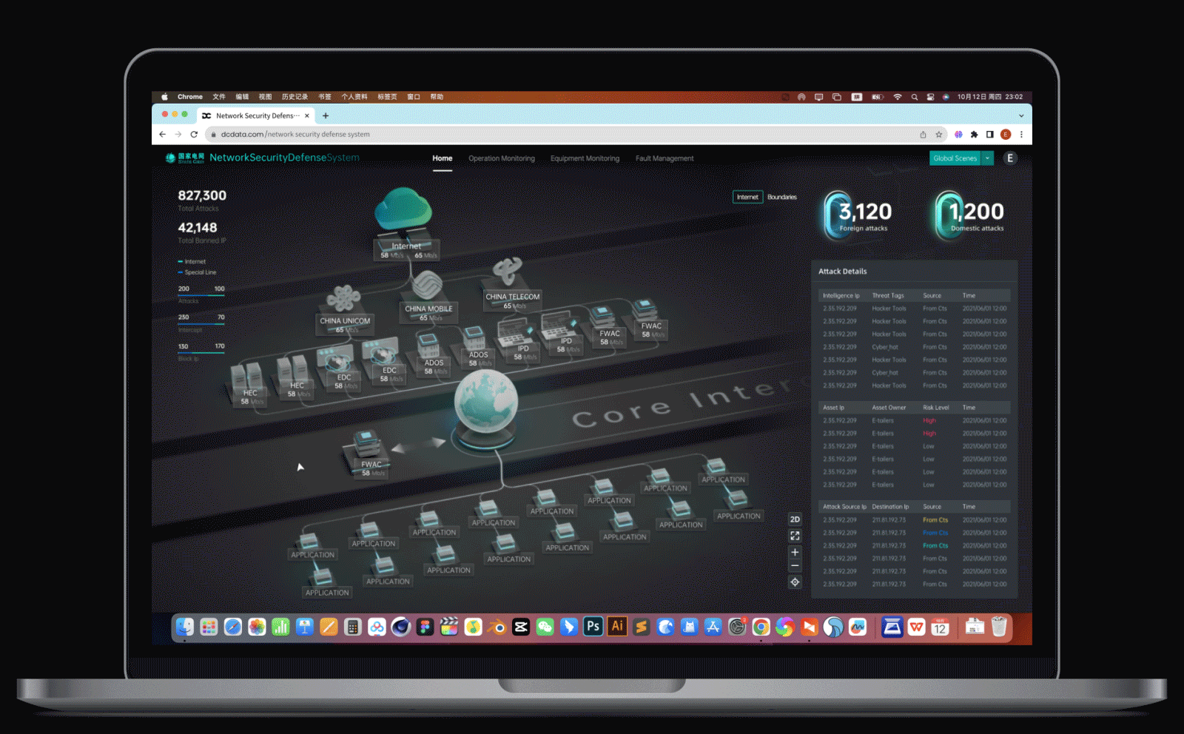
Task: Bookmark the page with the star icon
Action: (x=939, y=134)
